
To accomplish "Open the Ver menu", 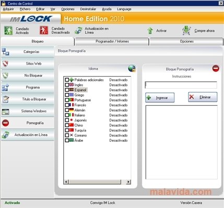I will tap(53, 9).
